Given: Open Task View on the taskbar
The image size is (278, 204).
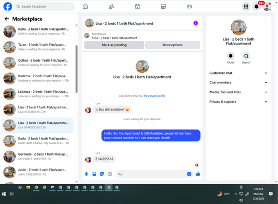Looking at the screenshot, I should coord(12,194).
